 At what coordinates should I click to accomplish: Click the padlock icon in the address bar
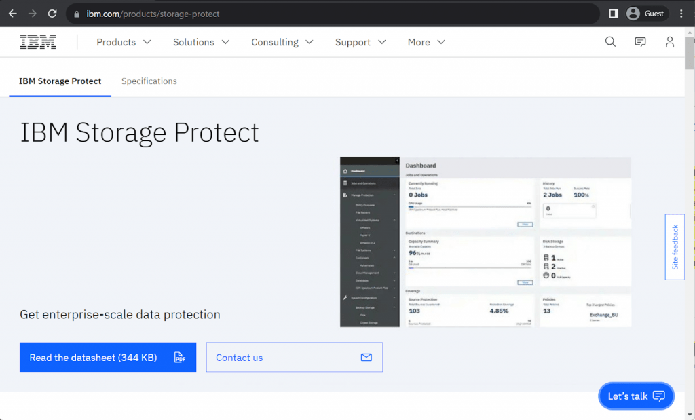click(x=77, y=13)
